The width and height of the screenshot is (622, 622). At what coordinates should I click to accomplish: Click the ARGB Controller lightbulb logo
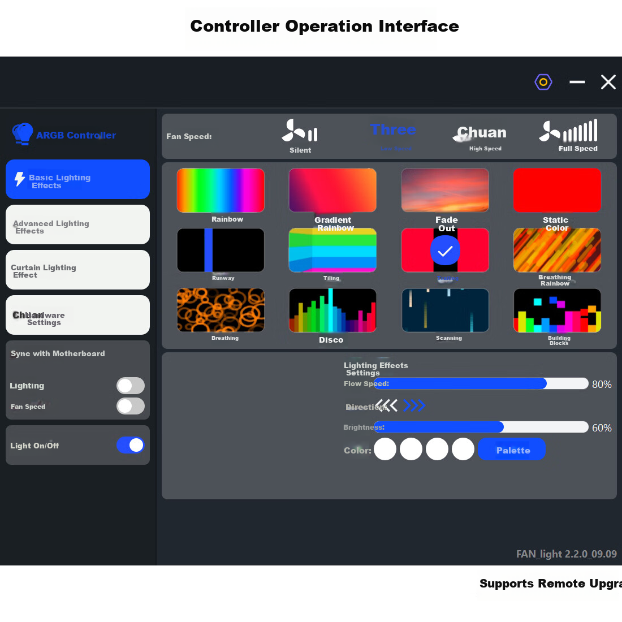(x=22, y=134)
